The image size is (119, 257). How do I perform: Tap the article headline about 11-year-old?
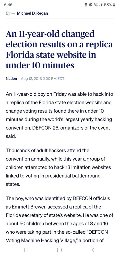pyautogui.click(x=59, y=50)
